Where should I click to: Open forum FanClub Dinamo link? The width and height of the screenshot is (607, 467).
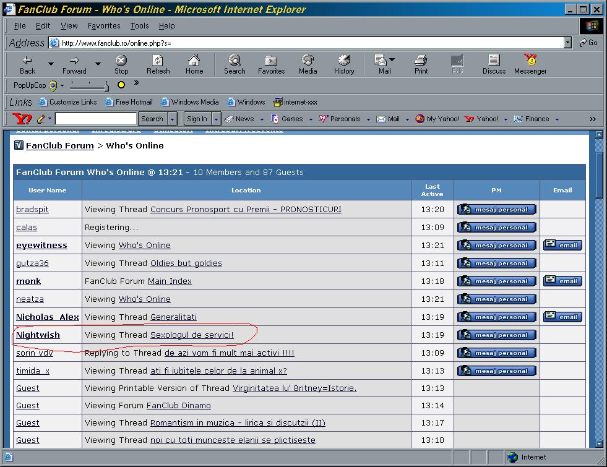click(178, 406)
